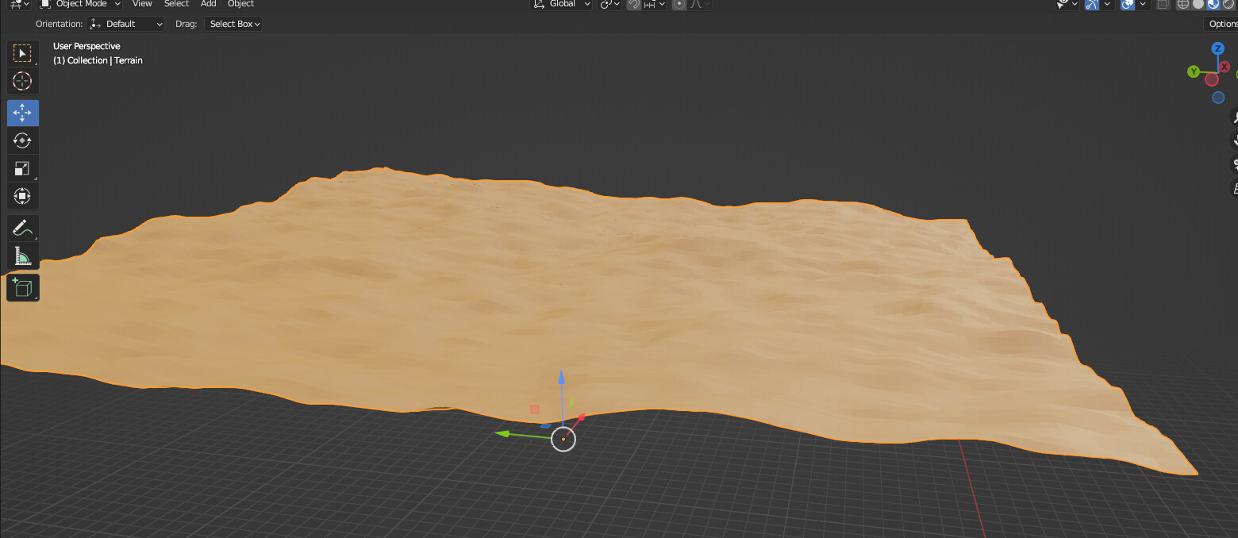Pick the Annotate tool
This screenshot has height=538, width=1238.
click(22, 228)
